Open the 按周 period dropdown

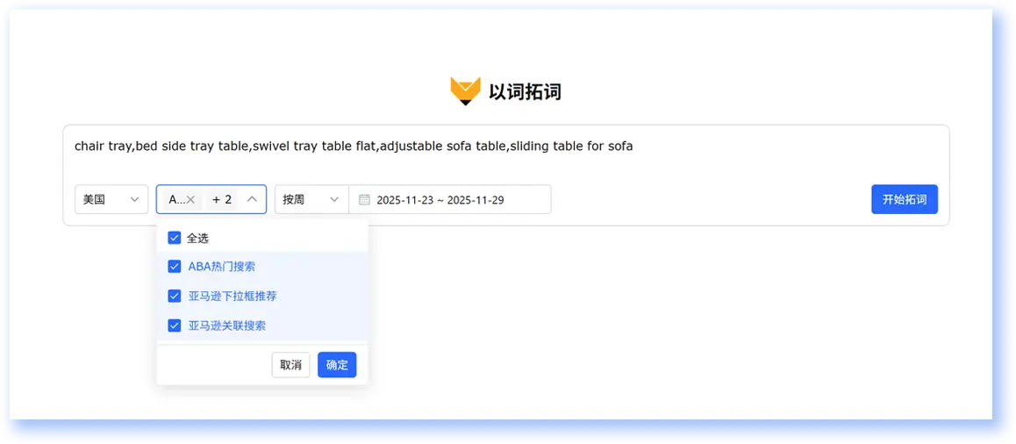[311, 200]
